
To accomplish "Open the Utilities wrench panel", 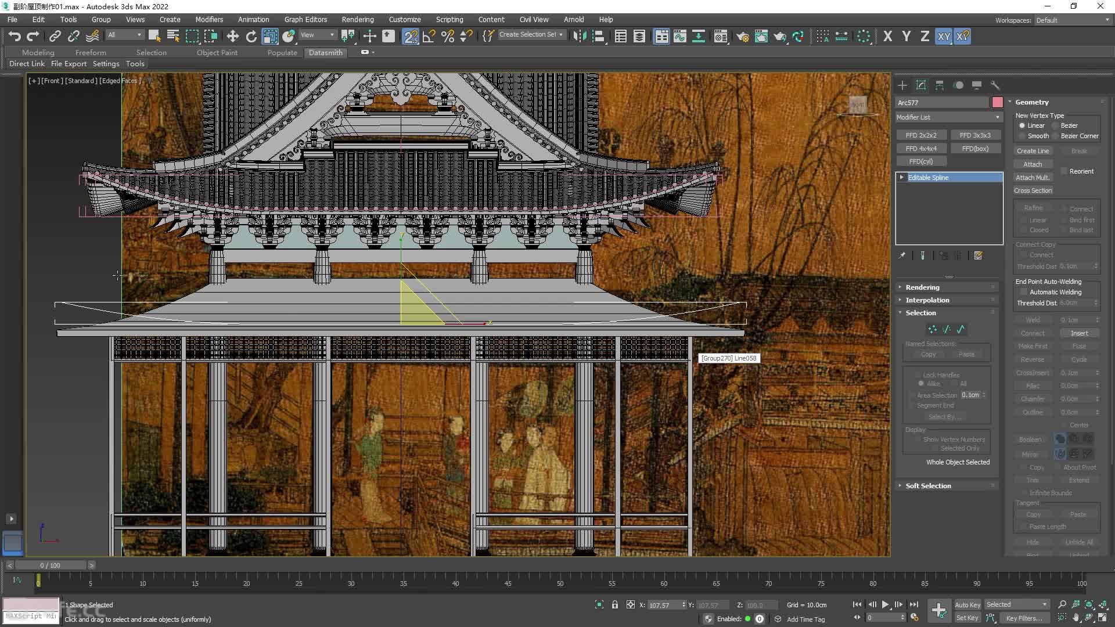I will (x=995, y=85).
